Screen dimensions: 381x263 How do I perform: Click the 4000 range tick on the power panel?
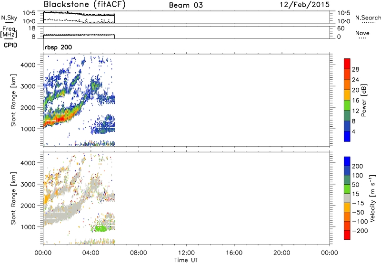pos(28,65)
